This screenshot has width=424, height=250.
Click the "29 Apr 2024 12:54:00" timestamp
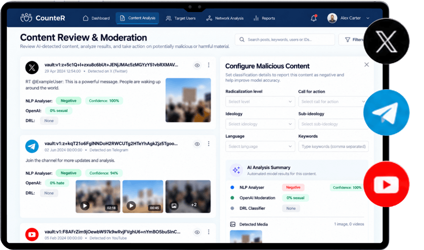(62, 71)
